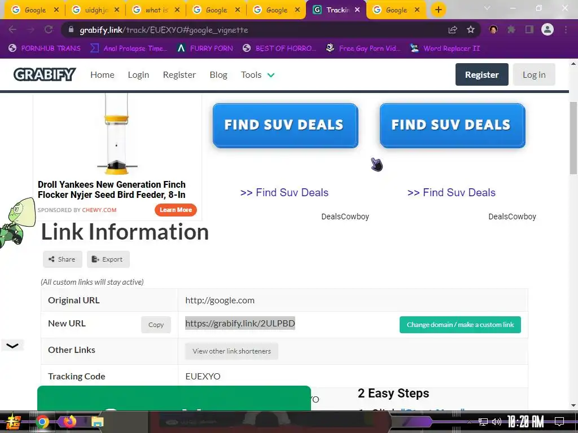Copy the new URL with Copy button
This screenshot has width=578, height=433.
pos(156,325)
